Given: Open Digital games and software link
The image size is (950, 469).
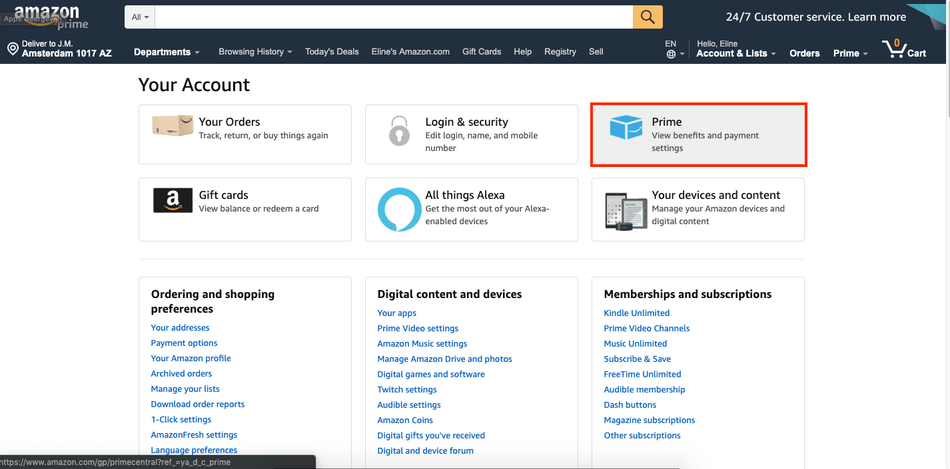Looking at the screenshot, I should pos(431,374).
